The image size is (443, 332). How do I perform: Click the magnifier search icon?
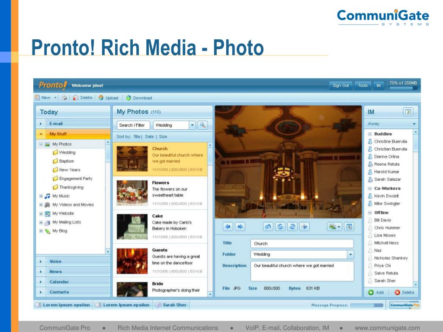point(203,125)
